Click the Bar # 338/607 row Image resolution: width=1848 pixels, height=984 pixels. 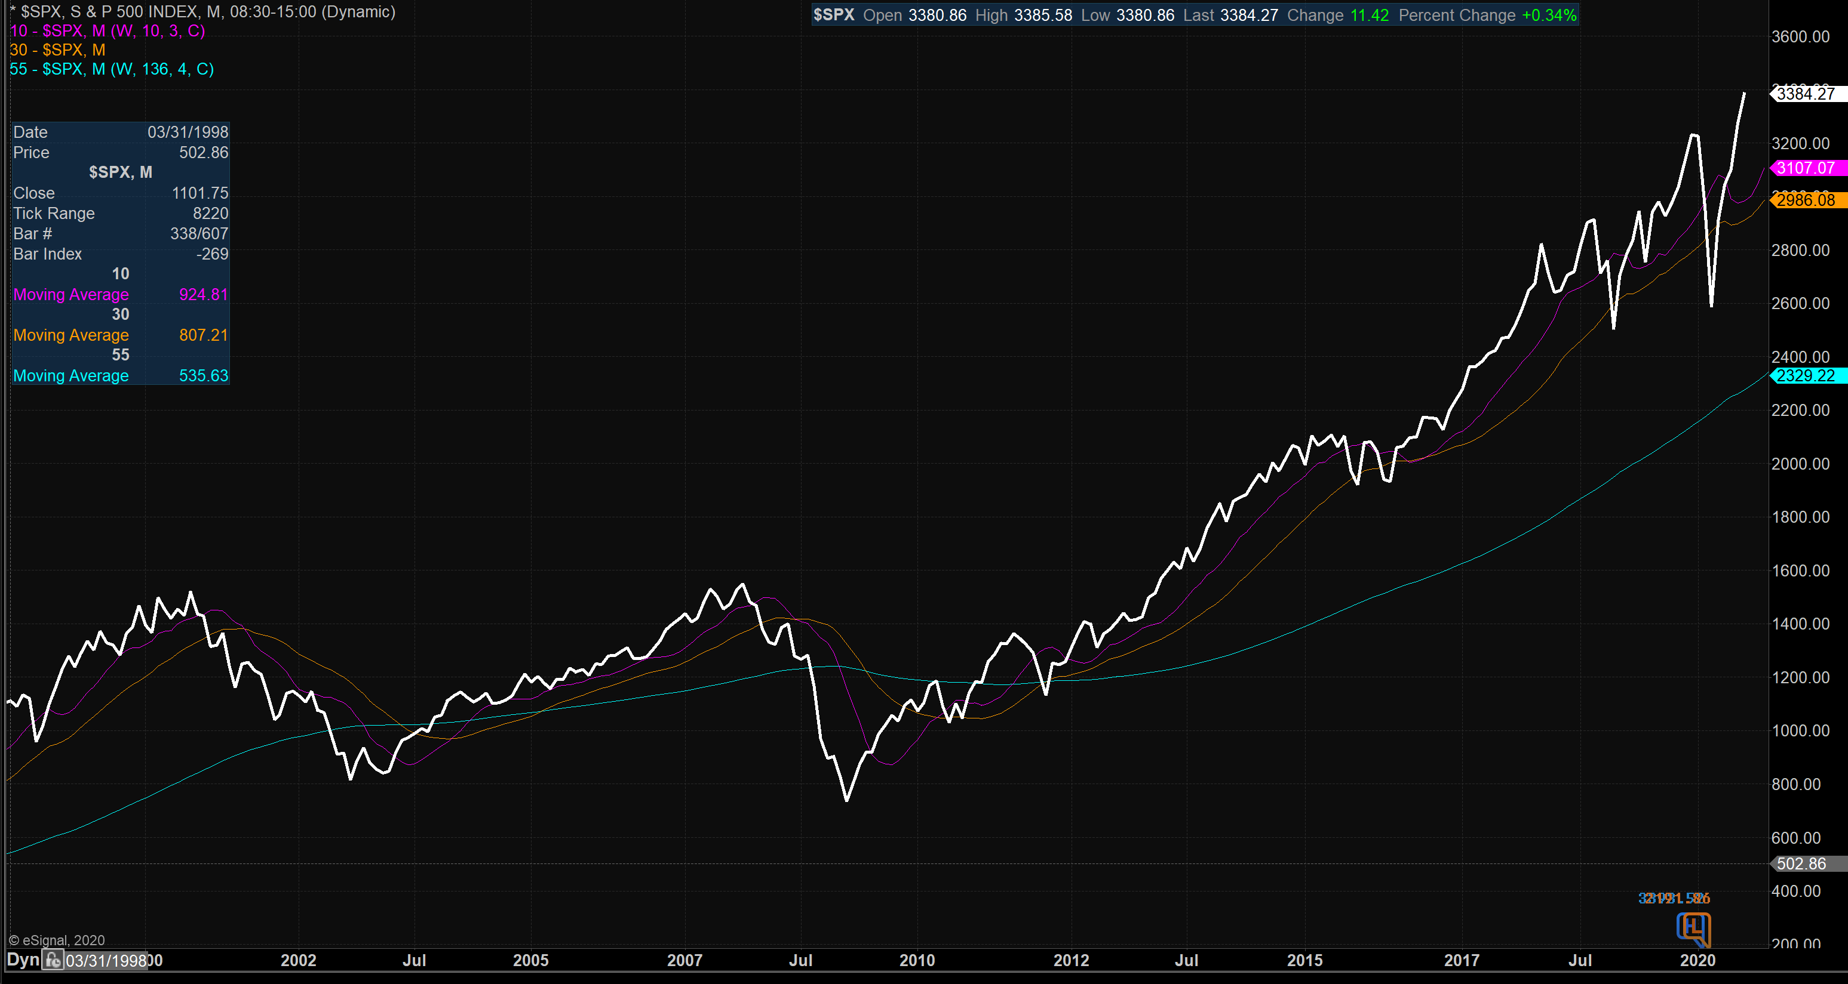coord(121,234)
